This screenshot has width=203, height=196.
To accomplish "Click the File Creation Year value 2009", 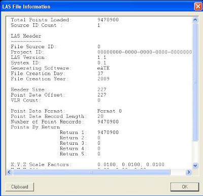I will tap(104, 79).
